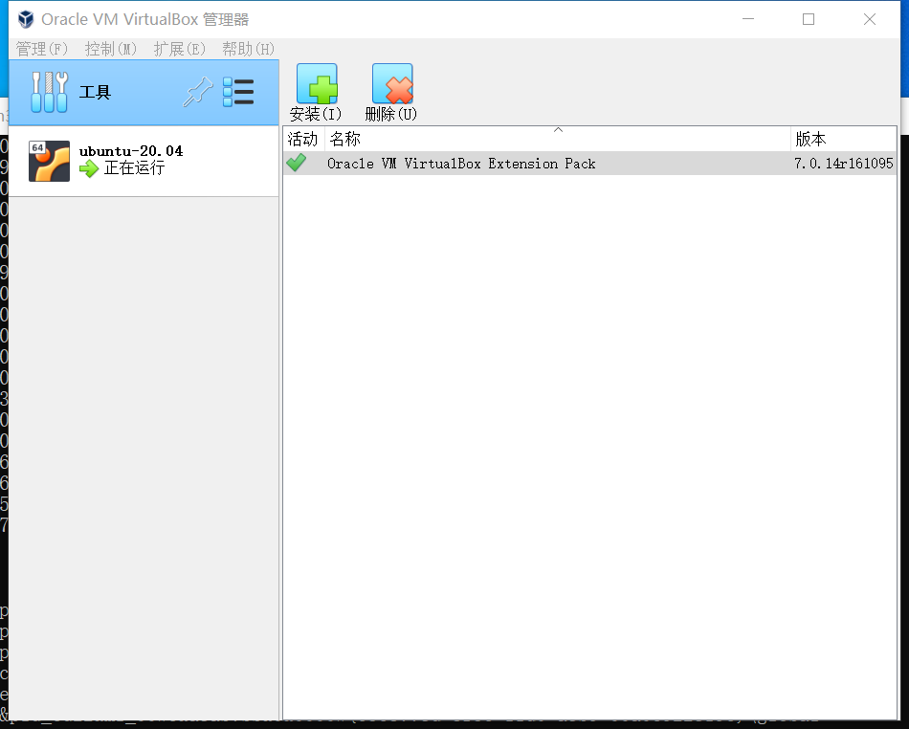The width and height of the screenshot is (909, 729).
Task: Click the ubuntu-20.04 name label
Action: 131,151
